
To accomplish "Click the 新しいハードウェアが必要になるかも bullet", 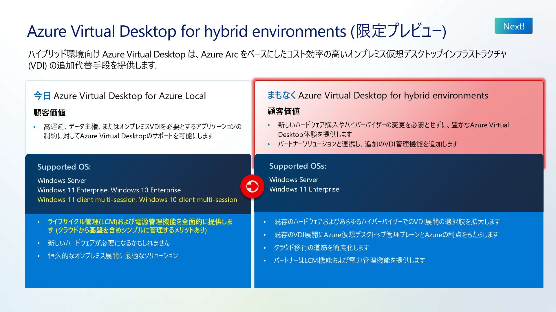I will (109, 243).
